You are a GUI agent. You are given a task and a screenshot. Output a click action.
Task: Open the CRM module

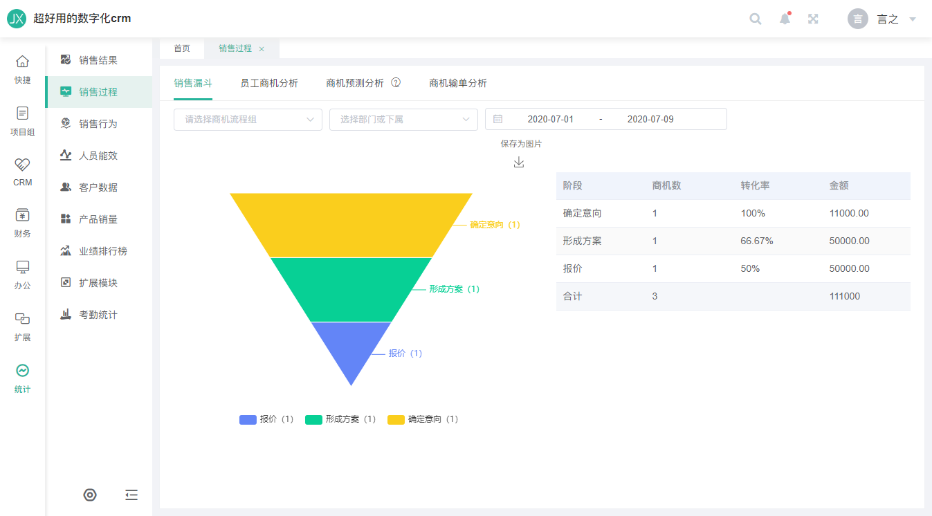click(23, 172)
